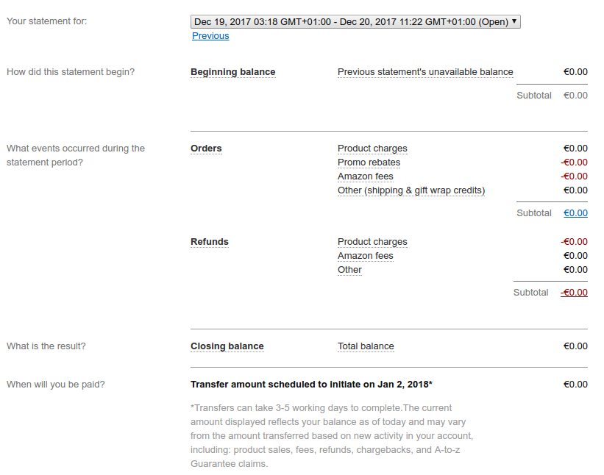Click the Total balance €0.00 amount

pyautogui.click(x=575, y=346)
